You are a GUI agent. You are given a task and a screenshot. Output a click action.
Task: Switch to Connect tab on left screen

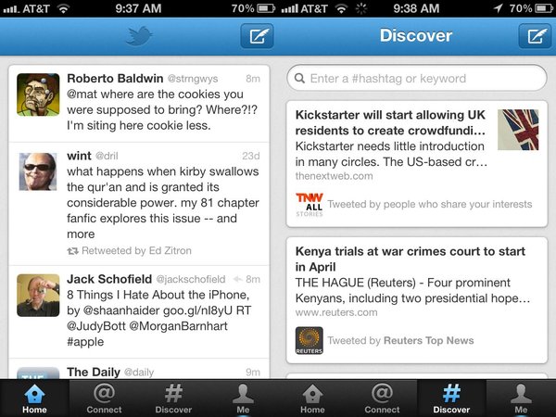104,398
